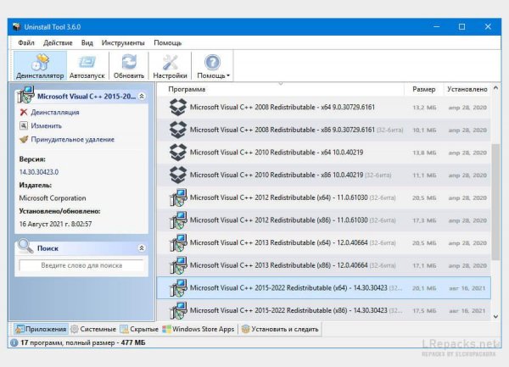Open the Инструменты menu

pos(123,42)
